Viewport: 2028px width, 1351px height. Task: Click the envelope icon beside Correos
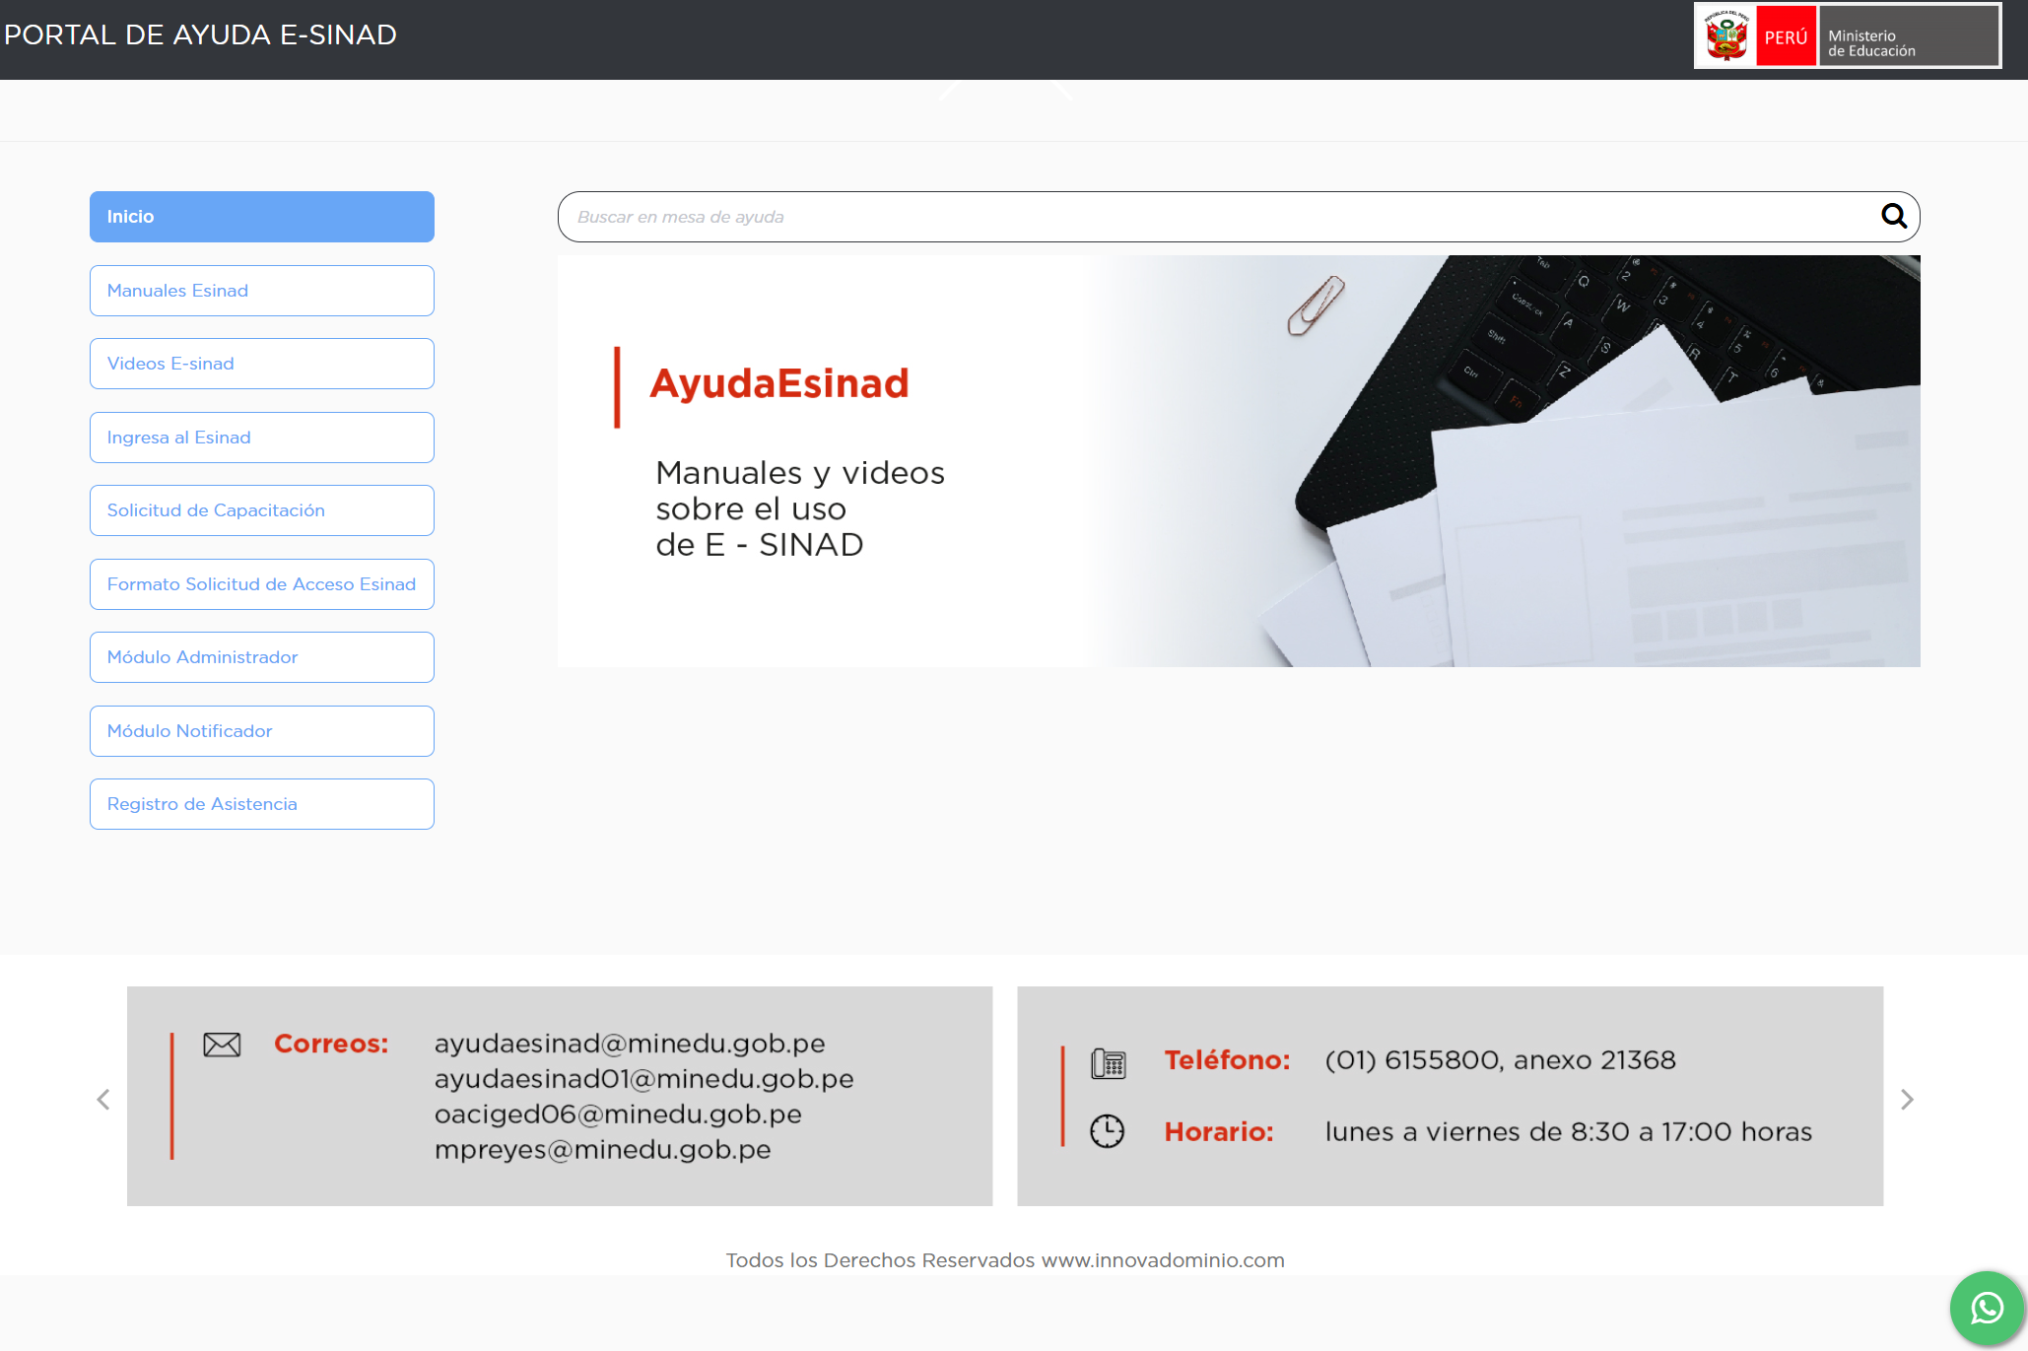221,1045
